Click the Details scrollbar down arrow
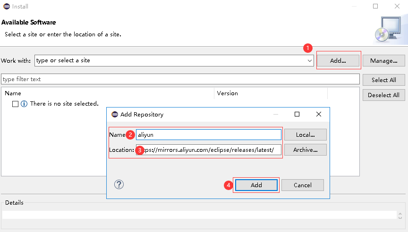408x232 pixels. 400,217
